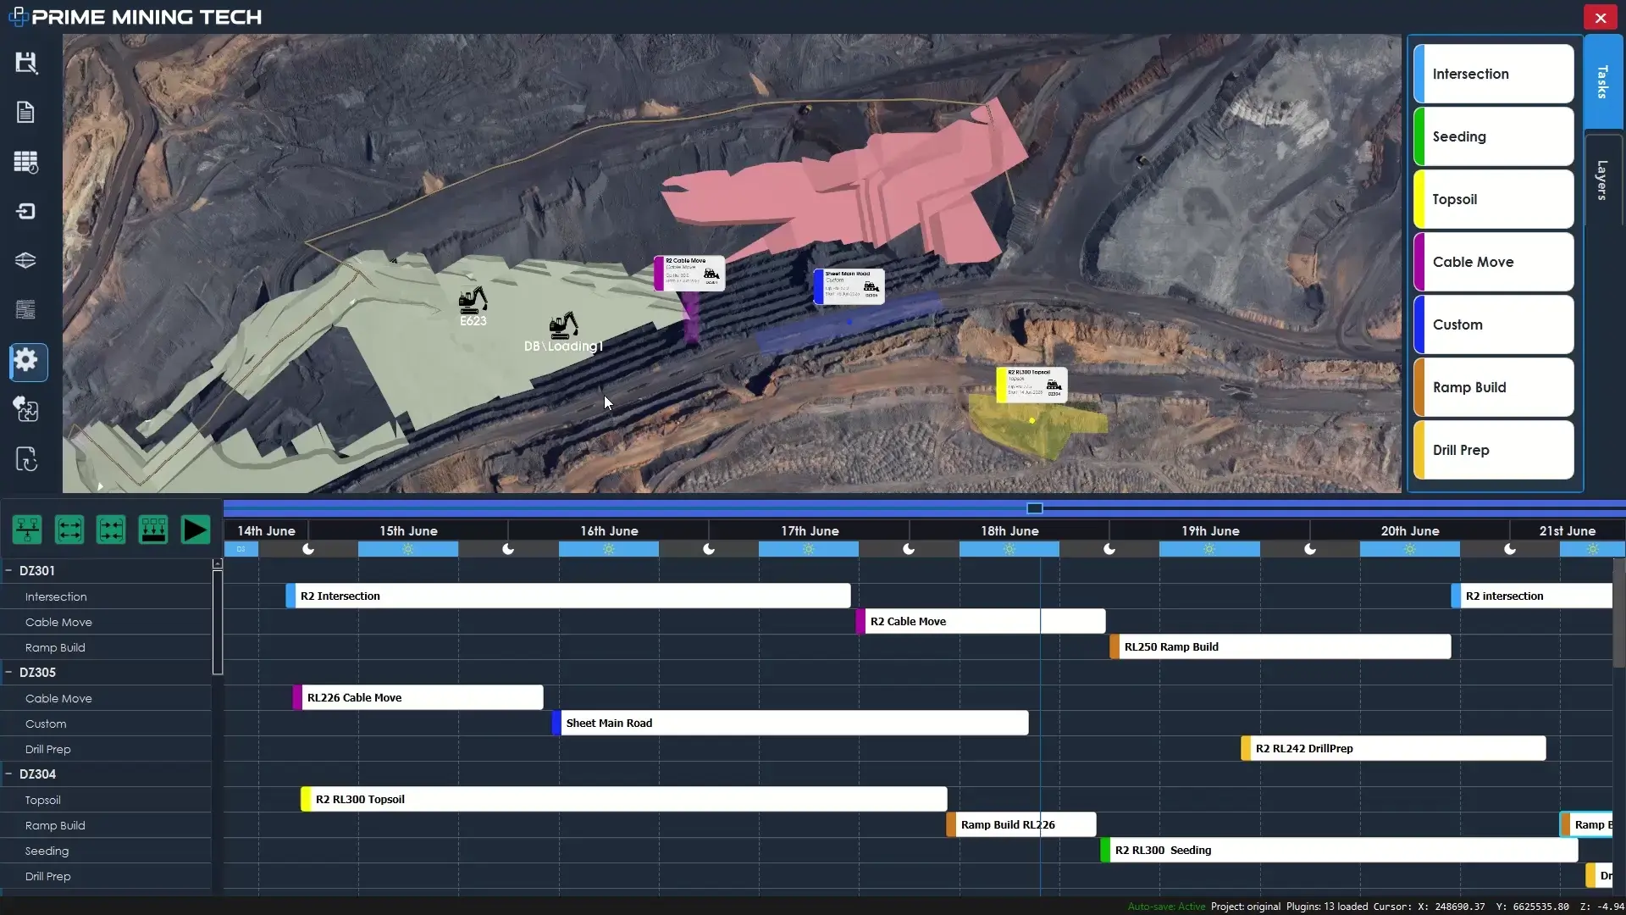
Task: Collapse the DZ305 group
Action: (8, 673)
